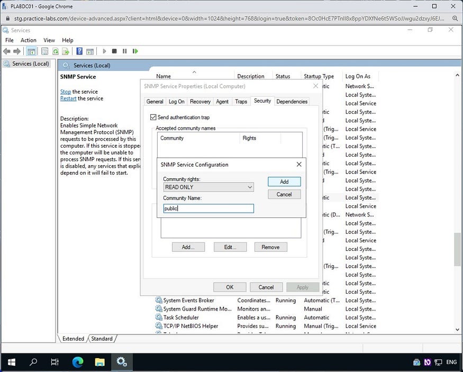The image size is (463, 372).
Task: Click the System Guard Runtime Monitor gear icon
Action: [159, 309]
